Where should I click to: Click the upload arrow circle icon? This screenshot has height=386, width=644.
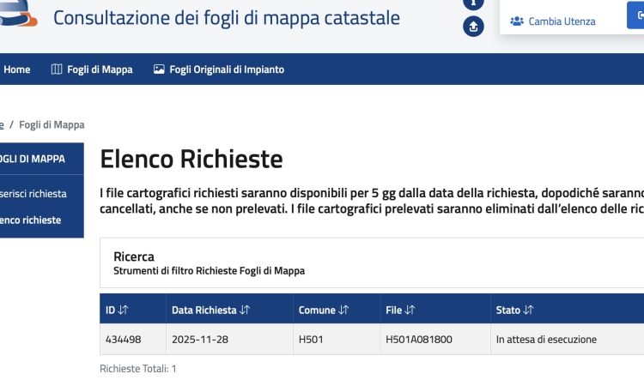[x=473, y=27]
